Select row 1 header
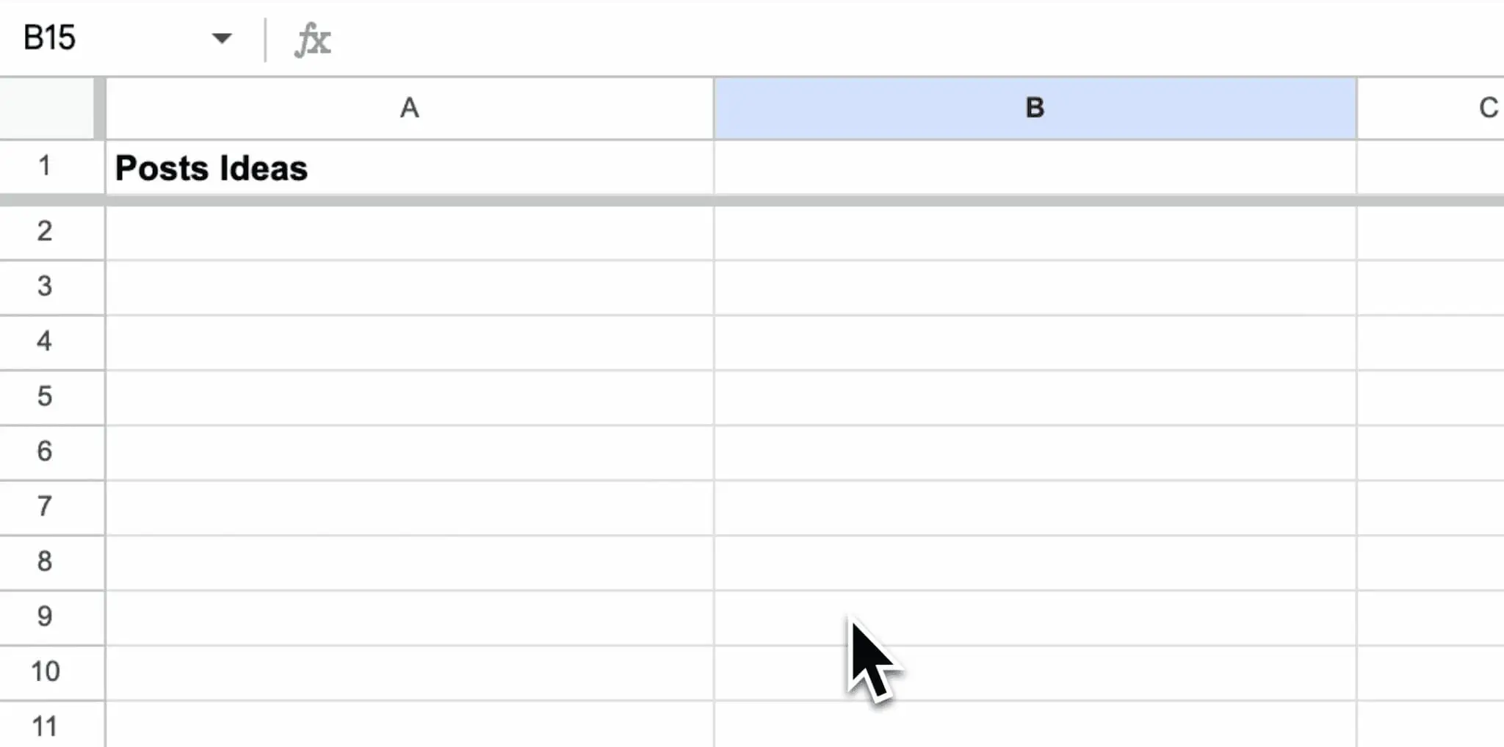1504x747 pixels. coord(46,167)
